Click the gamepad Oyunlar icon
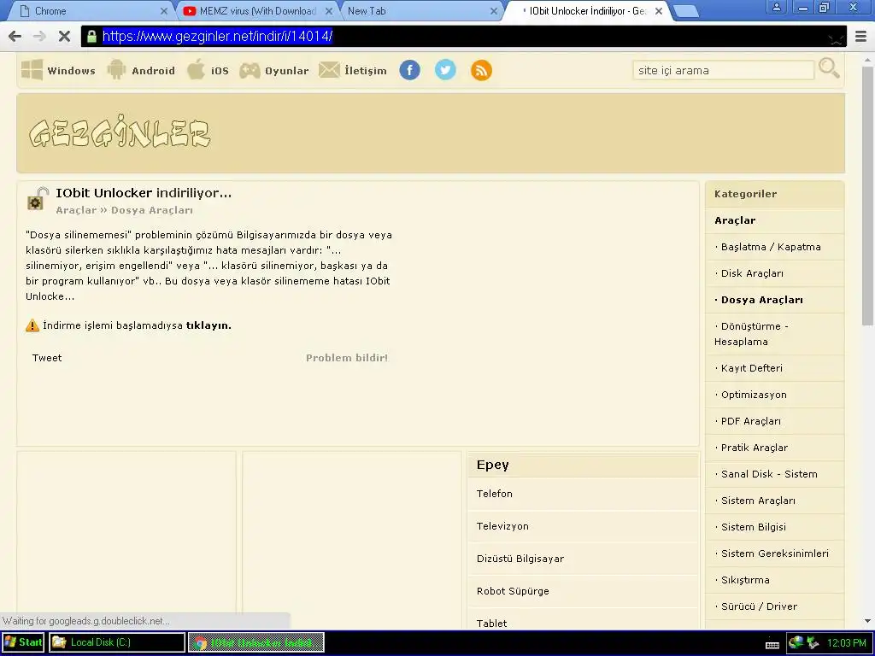The height and width of the screenshot is (656, 875). pos(250,71)
